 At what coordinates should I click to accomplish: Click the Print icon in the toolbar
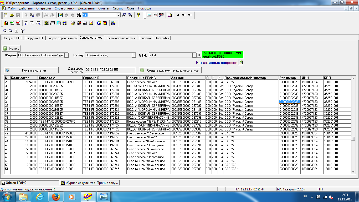pyautogui.click(x=46, y=15)
